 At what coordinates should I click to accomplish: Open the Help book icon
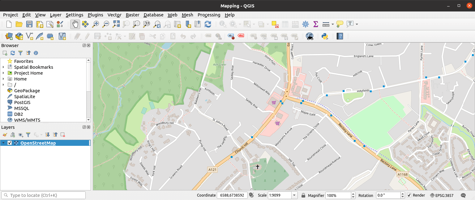coord(340,36)
